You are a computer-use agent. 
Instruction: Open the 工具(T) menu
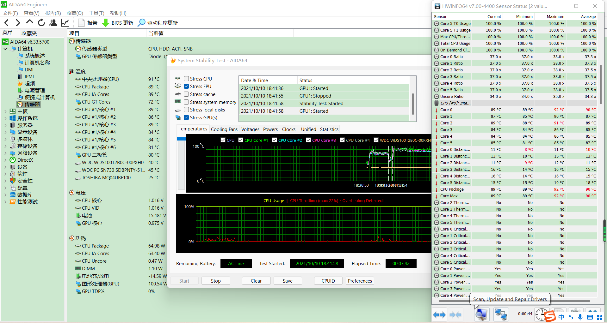click(96, 13)
